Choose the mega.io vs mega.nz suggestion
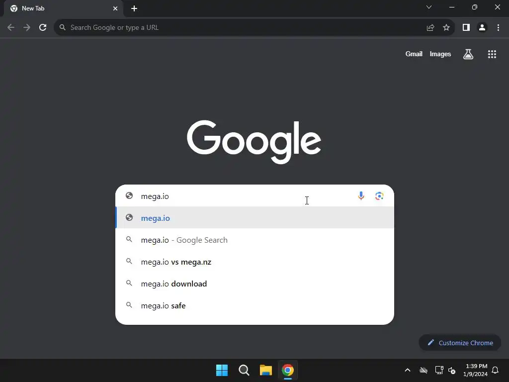The width and height of the screenshot is (509, 382). pos(255,262)
